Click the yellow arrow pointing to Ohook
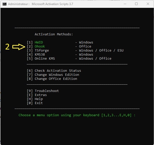Screen dimensions: 154x145 coord(19,47)
